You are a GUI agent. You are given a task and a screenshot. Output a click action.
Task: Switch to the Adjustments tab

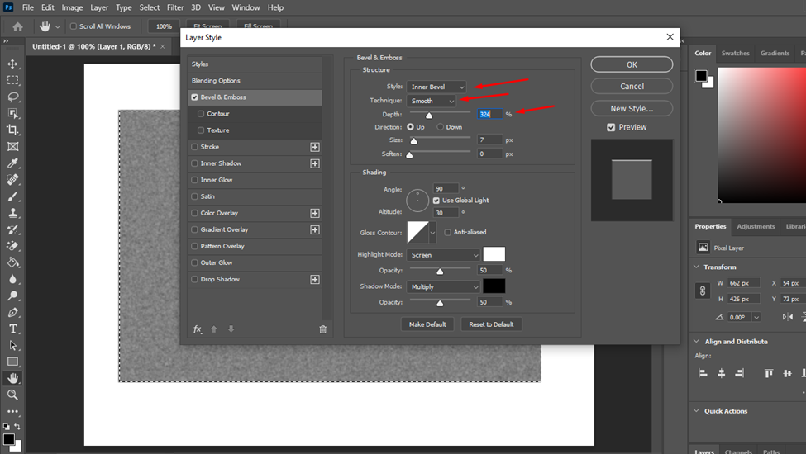[x=756, y=226]
